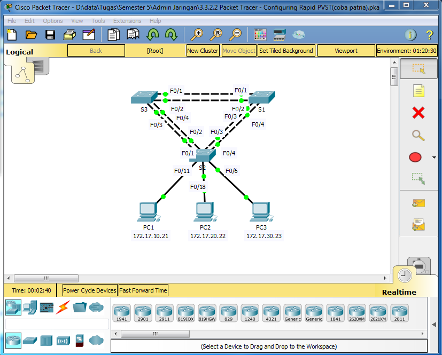442x355 pixels.
Task: Open the Tools menu
Action: [x=98, y=21]
